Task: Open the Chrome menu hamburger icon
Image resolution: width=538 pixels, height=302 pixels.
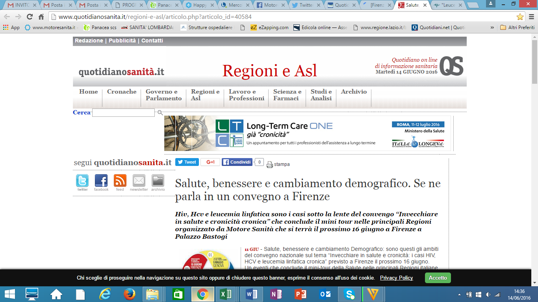Action: pos(531,17)
